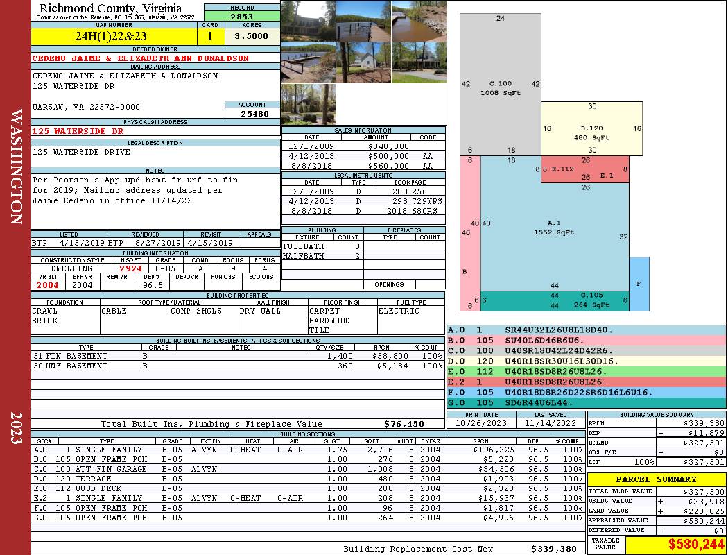Screen dimensions: 728x555
Task: Select the yellow D.120 terrace sketch area
Action: coord(592,128)
